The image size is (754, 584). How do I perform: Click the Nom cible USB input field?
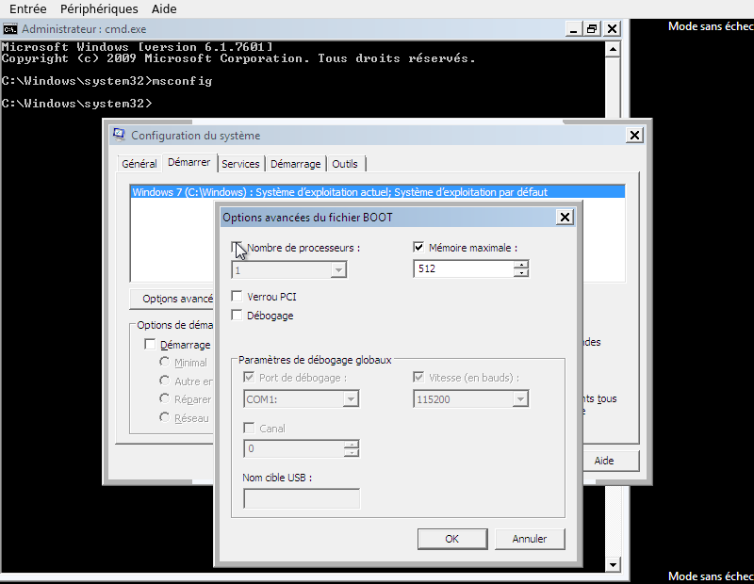tap(300, 498)
